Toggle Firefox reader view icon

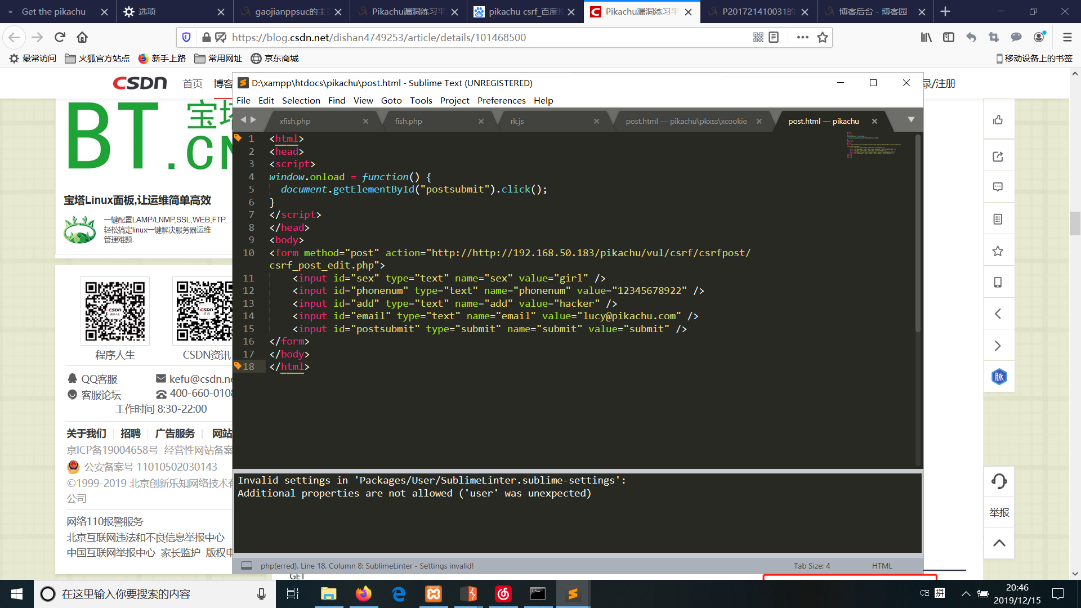pyautogui.click(x=774, y=37)
